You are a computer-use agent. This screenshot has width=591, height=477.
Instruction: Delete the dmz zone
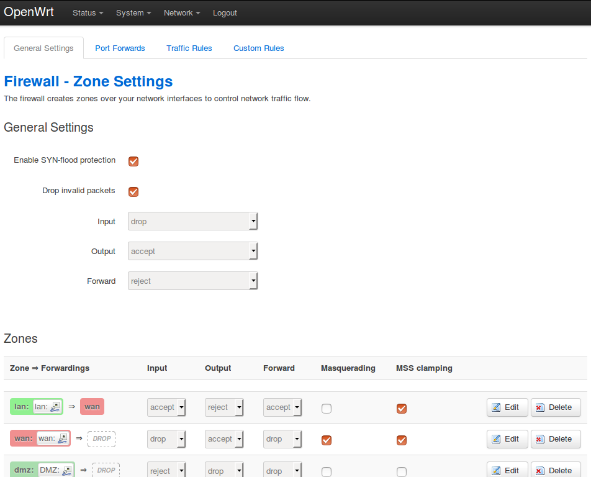pos(556,470)
